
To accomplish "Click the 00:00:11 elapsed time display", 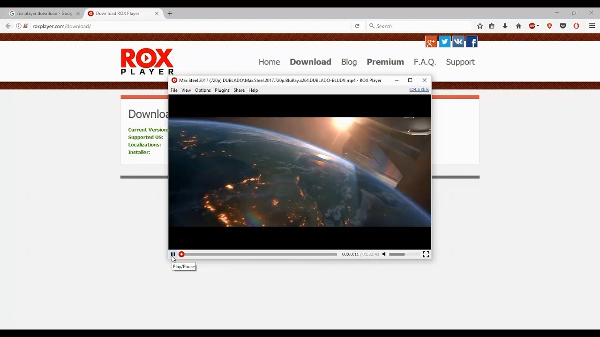I will click(350, 254).
